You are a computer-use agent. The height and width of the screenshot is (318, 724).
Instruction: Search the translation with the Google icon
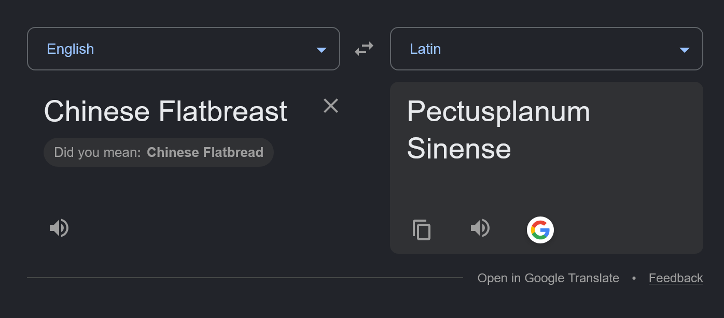[540, 229]
